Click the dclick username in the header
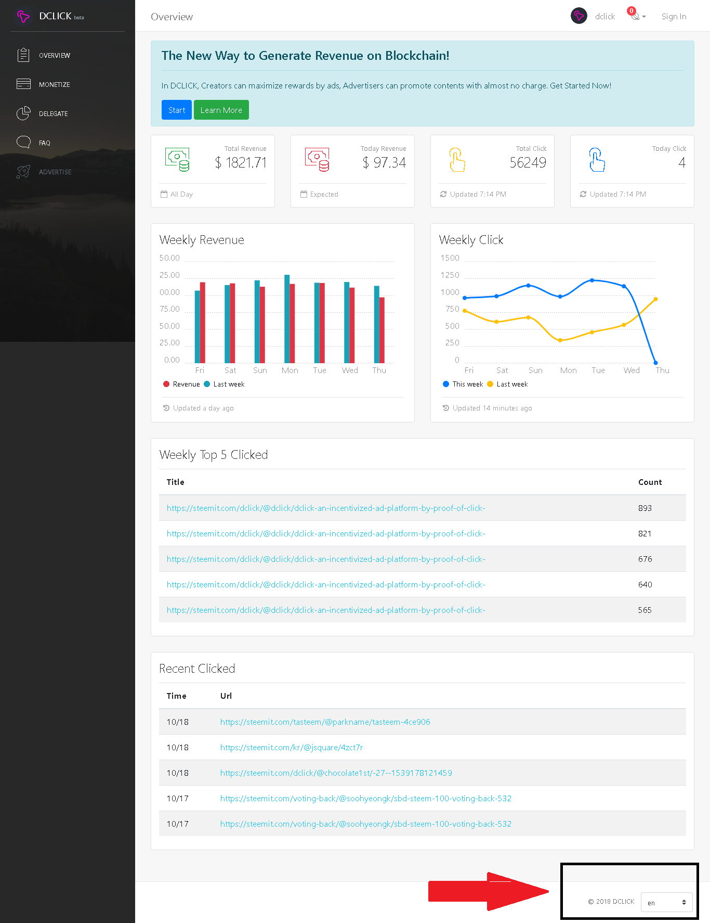 (605, 16)
